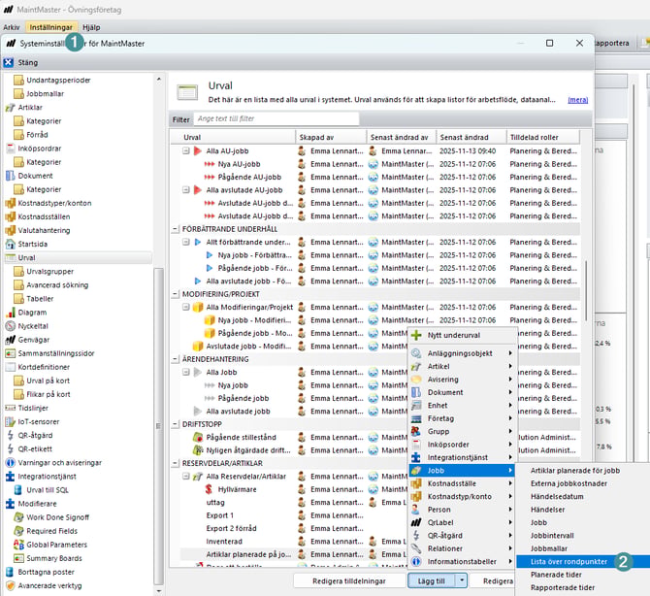This screenshot has height=596, width=650.
Task: Open the Inställningar menu
Action: pyautogui.click(x=51, y=27)
